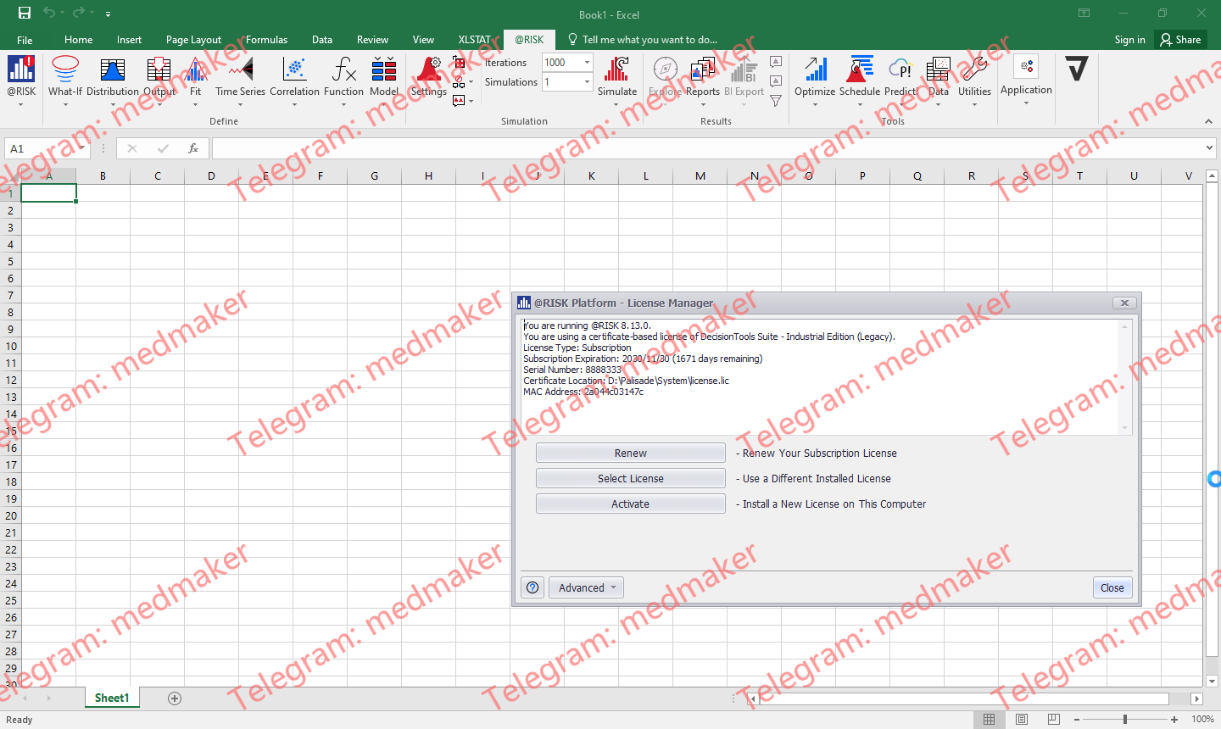Screen dimensions: 1221x729
Task: Click the Palisade logo icon
Action: pyautogui.click(x=1077, y=68)
